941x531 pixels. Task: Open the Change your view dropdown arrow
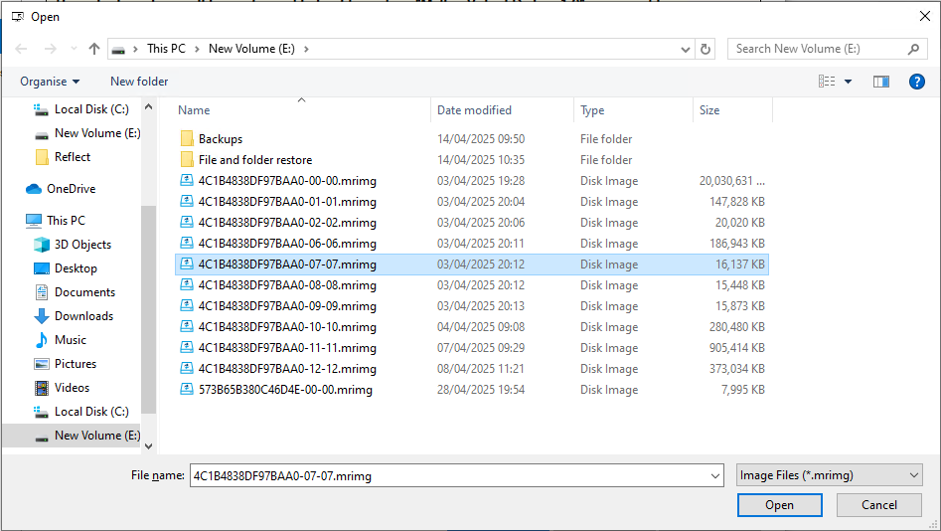click(848, 82)
